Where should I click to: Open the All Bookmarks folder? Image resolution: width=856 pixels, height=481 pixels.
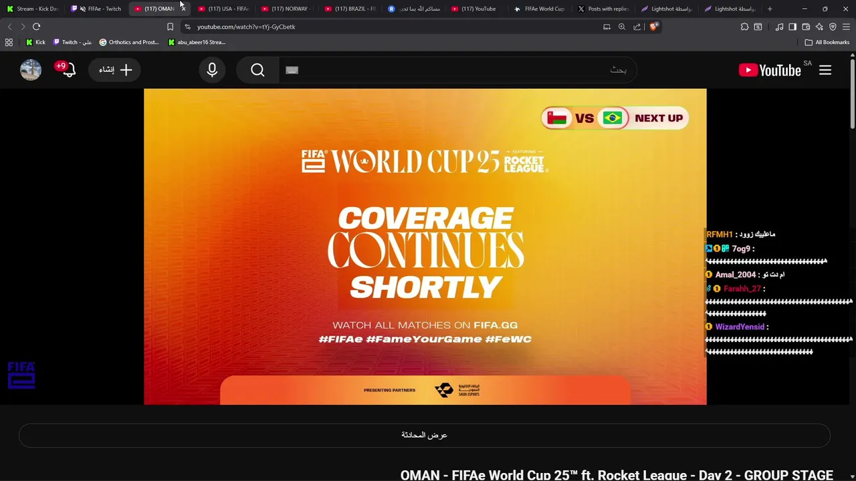(827, 42)
